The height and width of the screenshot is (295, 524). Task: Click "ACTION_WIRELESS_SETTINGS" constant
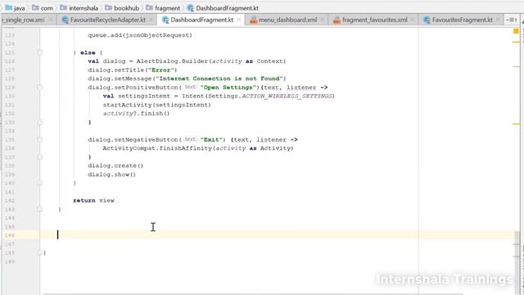pos(287,96)
